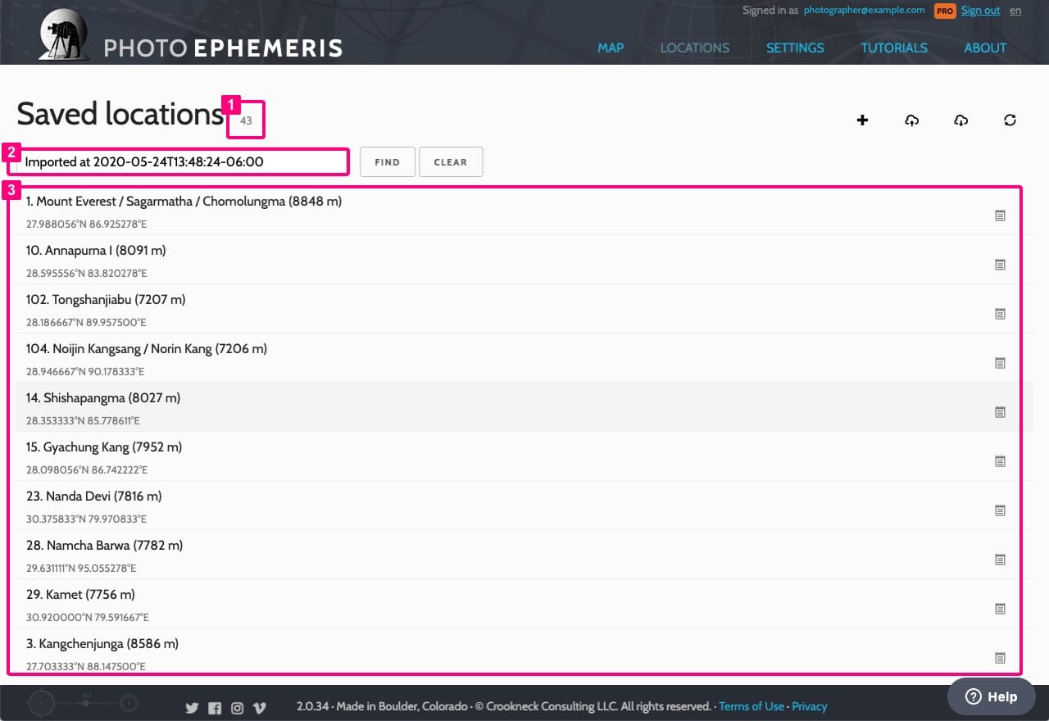
Task: Click the 43 saved locations count
Action: pos(246,121)
